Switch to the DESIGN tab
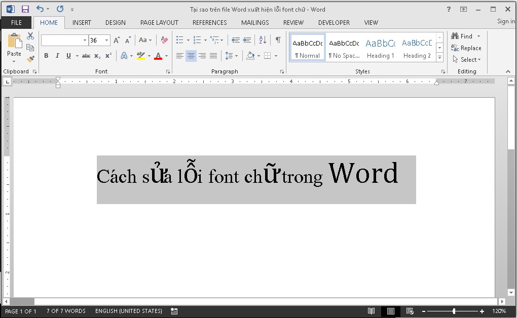Screen dimensions: 517x318 point(116,23)
